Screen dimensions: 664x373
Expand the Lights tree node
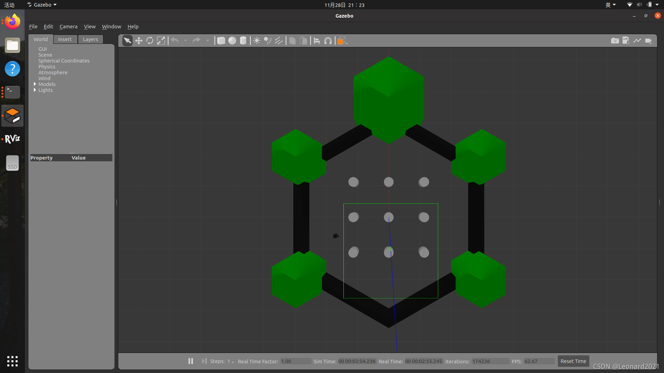(x=35, y=90)
